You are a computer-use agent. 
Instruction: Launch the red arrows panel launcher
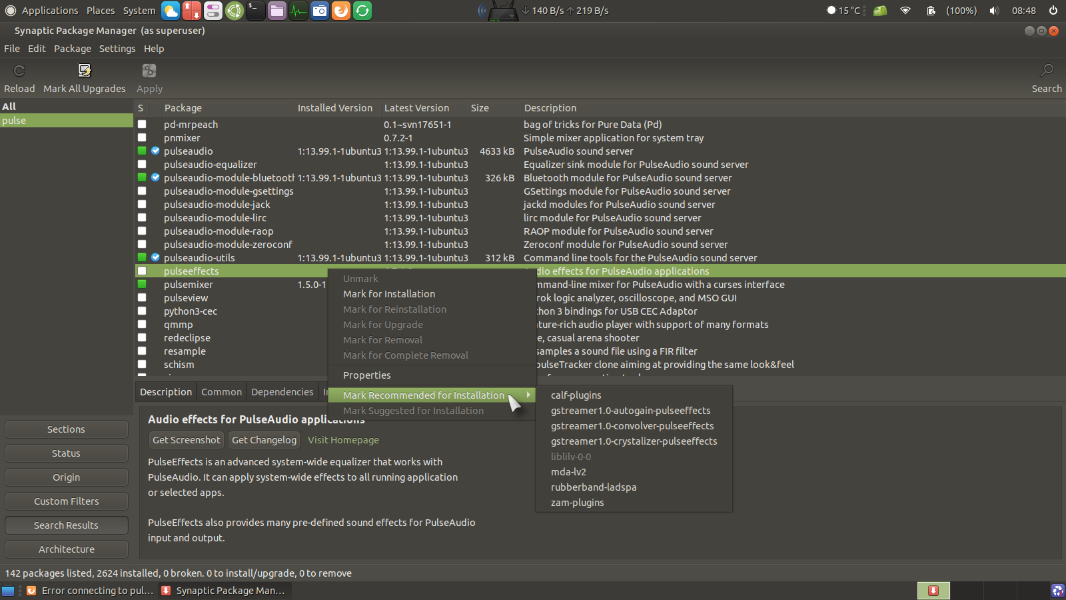pyautogui.click(x=192, y=11)
